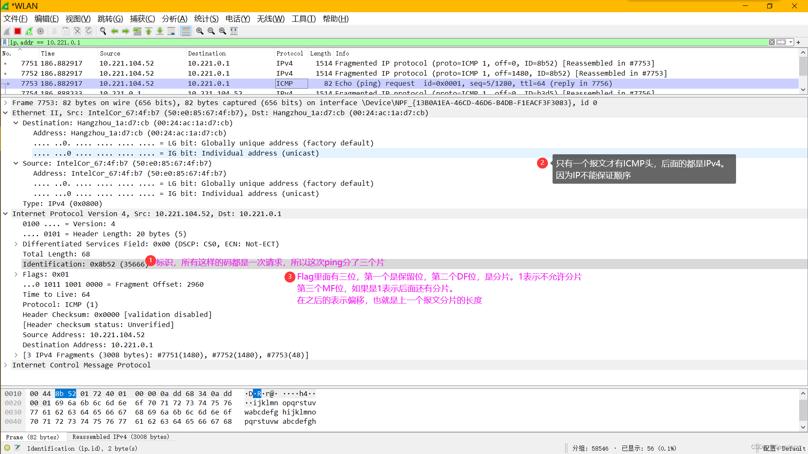The height and width of the screenshot is (454, 808).
Task: Collapse the Ethernet II section
Action: (5, 113)
